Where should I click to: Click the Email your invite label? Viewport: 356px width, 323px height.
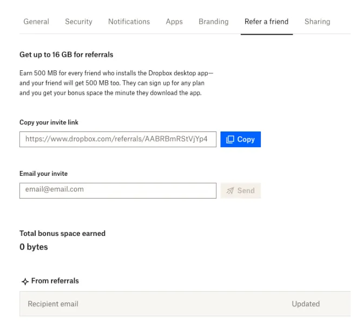pos(43,174)
